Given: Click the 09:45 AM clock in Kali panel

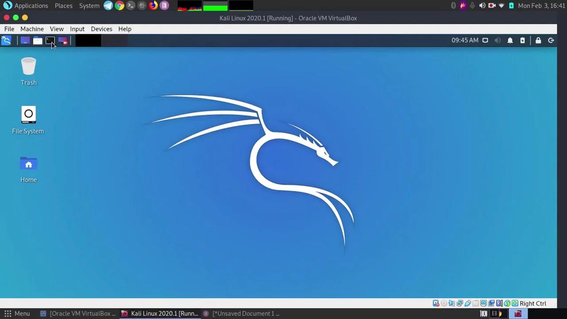Looking at the screenshot, I should click(x=465, y=40).
